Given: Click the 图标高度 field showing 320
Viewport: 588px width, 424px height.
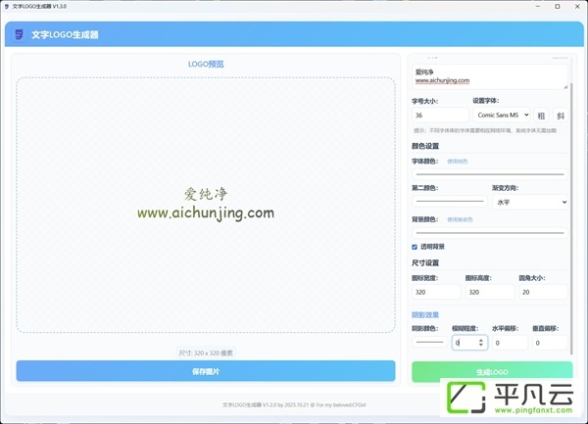Looking at the screenshot, I should coord(490,292).
